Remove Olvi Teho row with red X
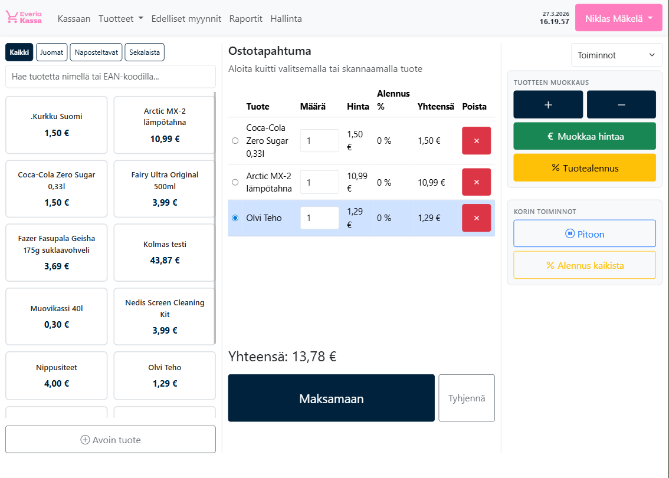Image resolution: width=669 pixels, height=478 pixels. point(476,218)
